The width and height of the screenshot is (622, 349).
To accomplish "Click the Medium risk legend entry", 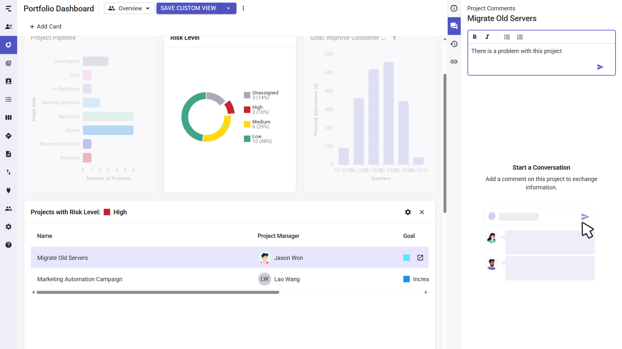I will tap(257, 124).
